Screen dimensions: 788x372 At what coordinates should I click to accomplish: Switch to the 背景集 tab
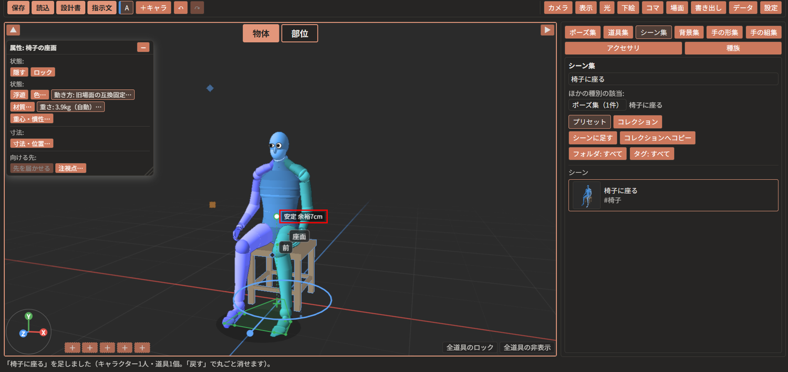click(x=689, y=33)
